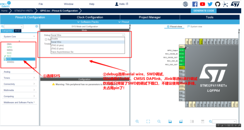Open ST YouTube channel icon
244x130 pixels.
[x=202, y=4]
